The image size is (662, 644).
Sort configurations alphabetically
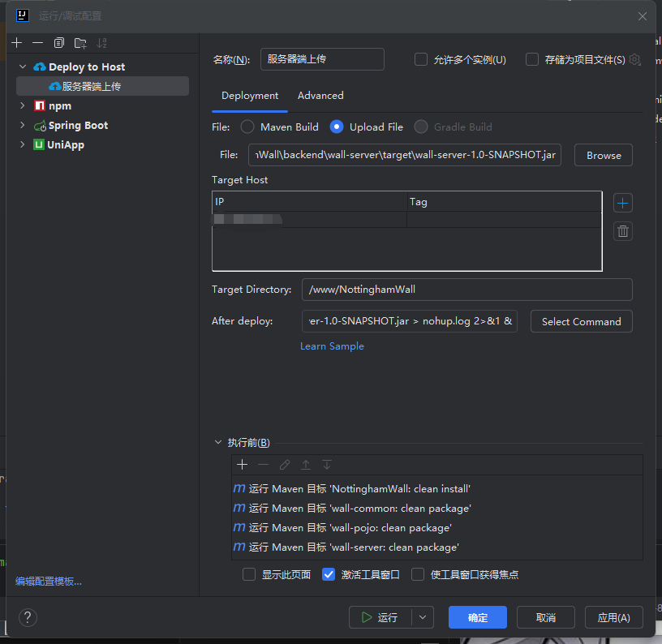click(x=101, y=43)
